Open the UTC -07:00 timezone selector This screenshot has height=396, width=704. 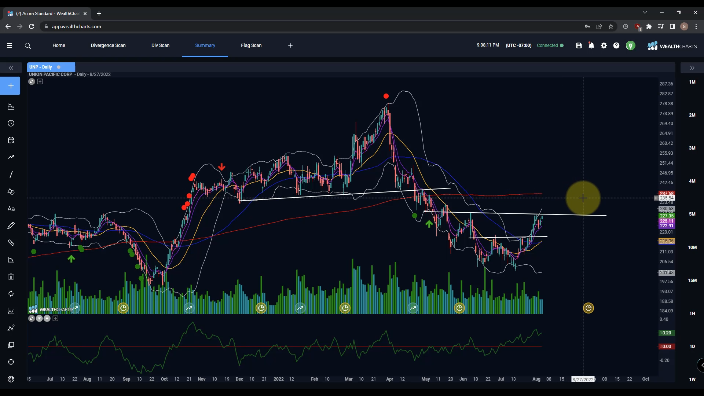pyautogui.click(x=518, y=45)
